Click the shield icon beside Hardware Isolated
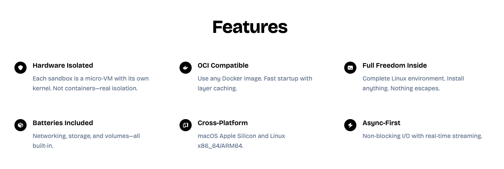This screenshot has height=169, width=504. point(20,68)
